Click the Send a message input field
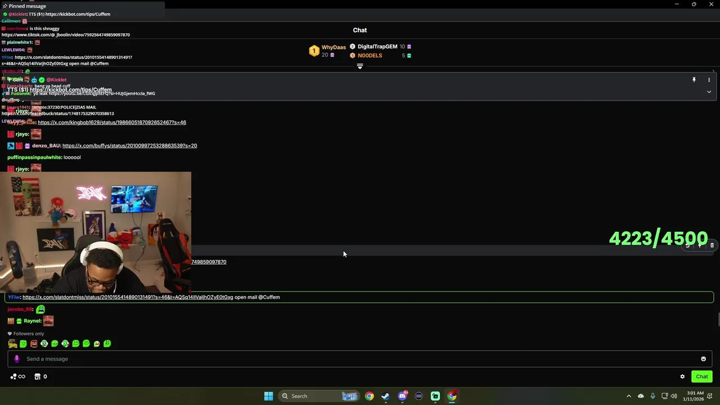Screen dimensions: 720x405 tap(360, 359)
